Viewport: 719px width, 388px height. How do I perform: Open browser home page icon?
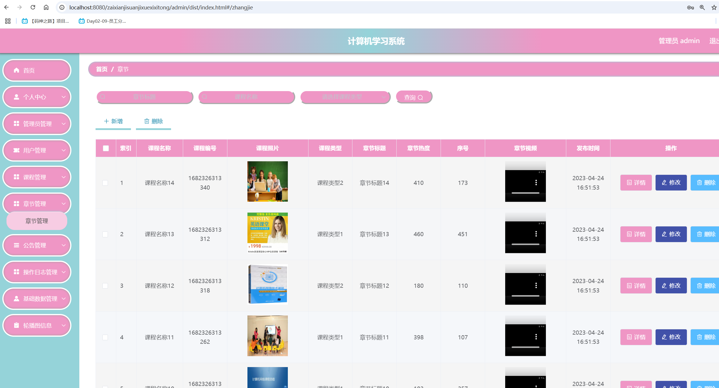(46, 7)
